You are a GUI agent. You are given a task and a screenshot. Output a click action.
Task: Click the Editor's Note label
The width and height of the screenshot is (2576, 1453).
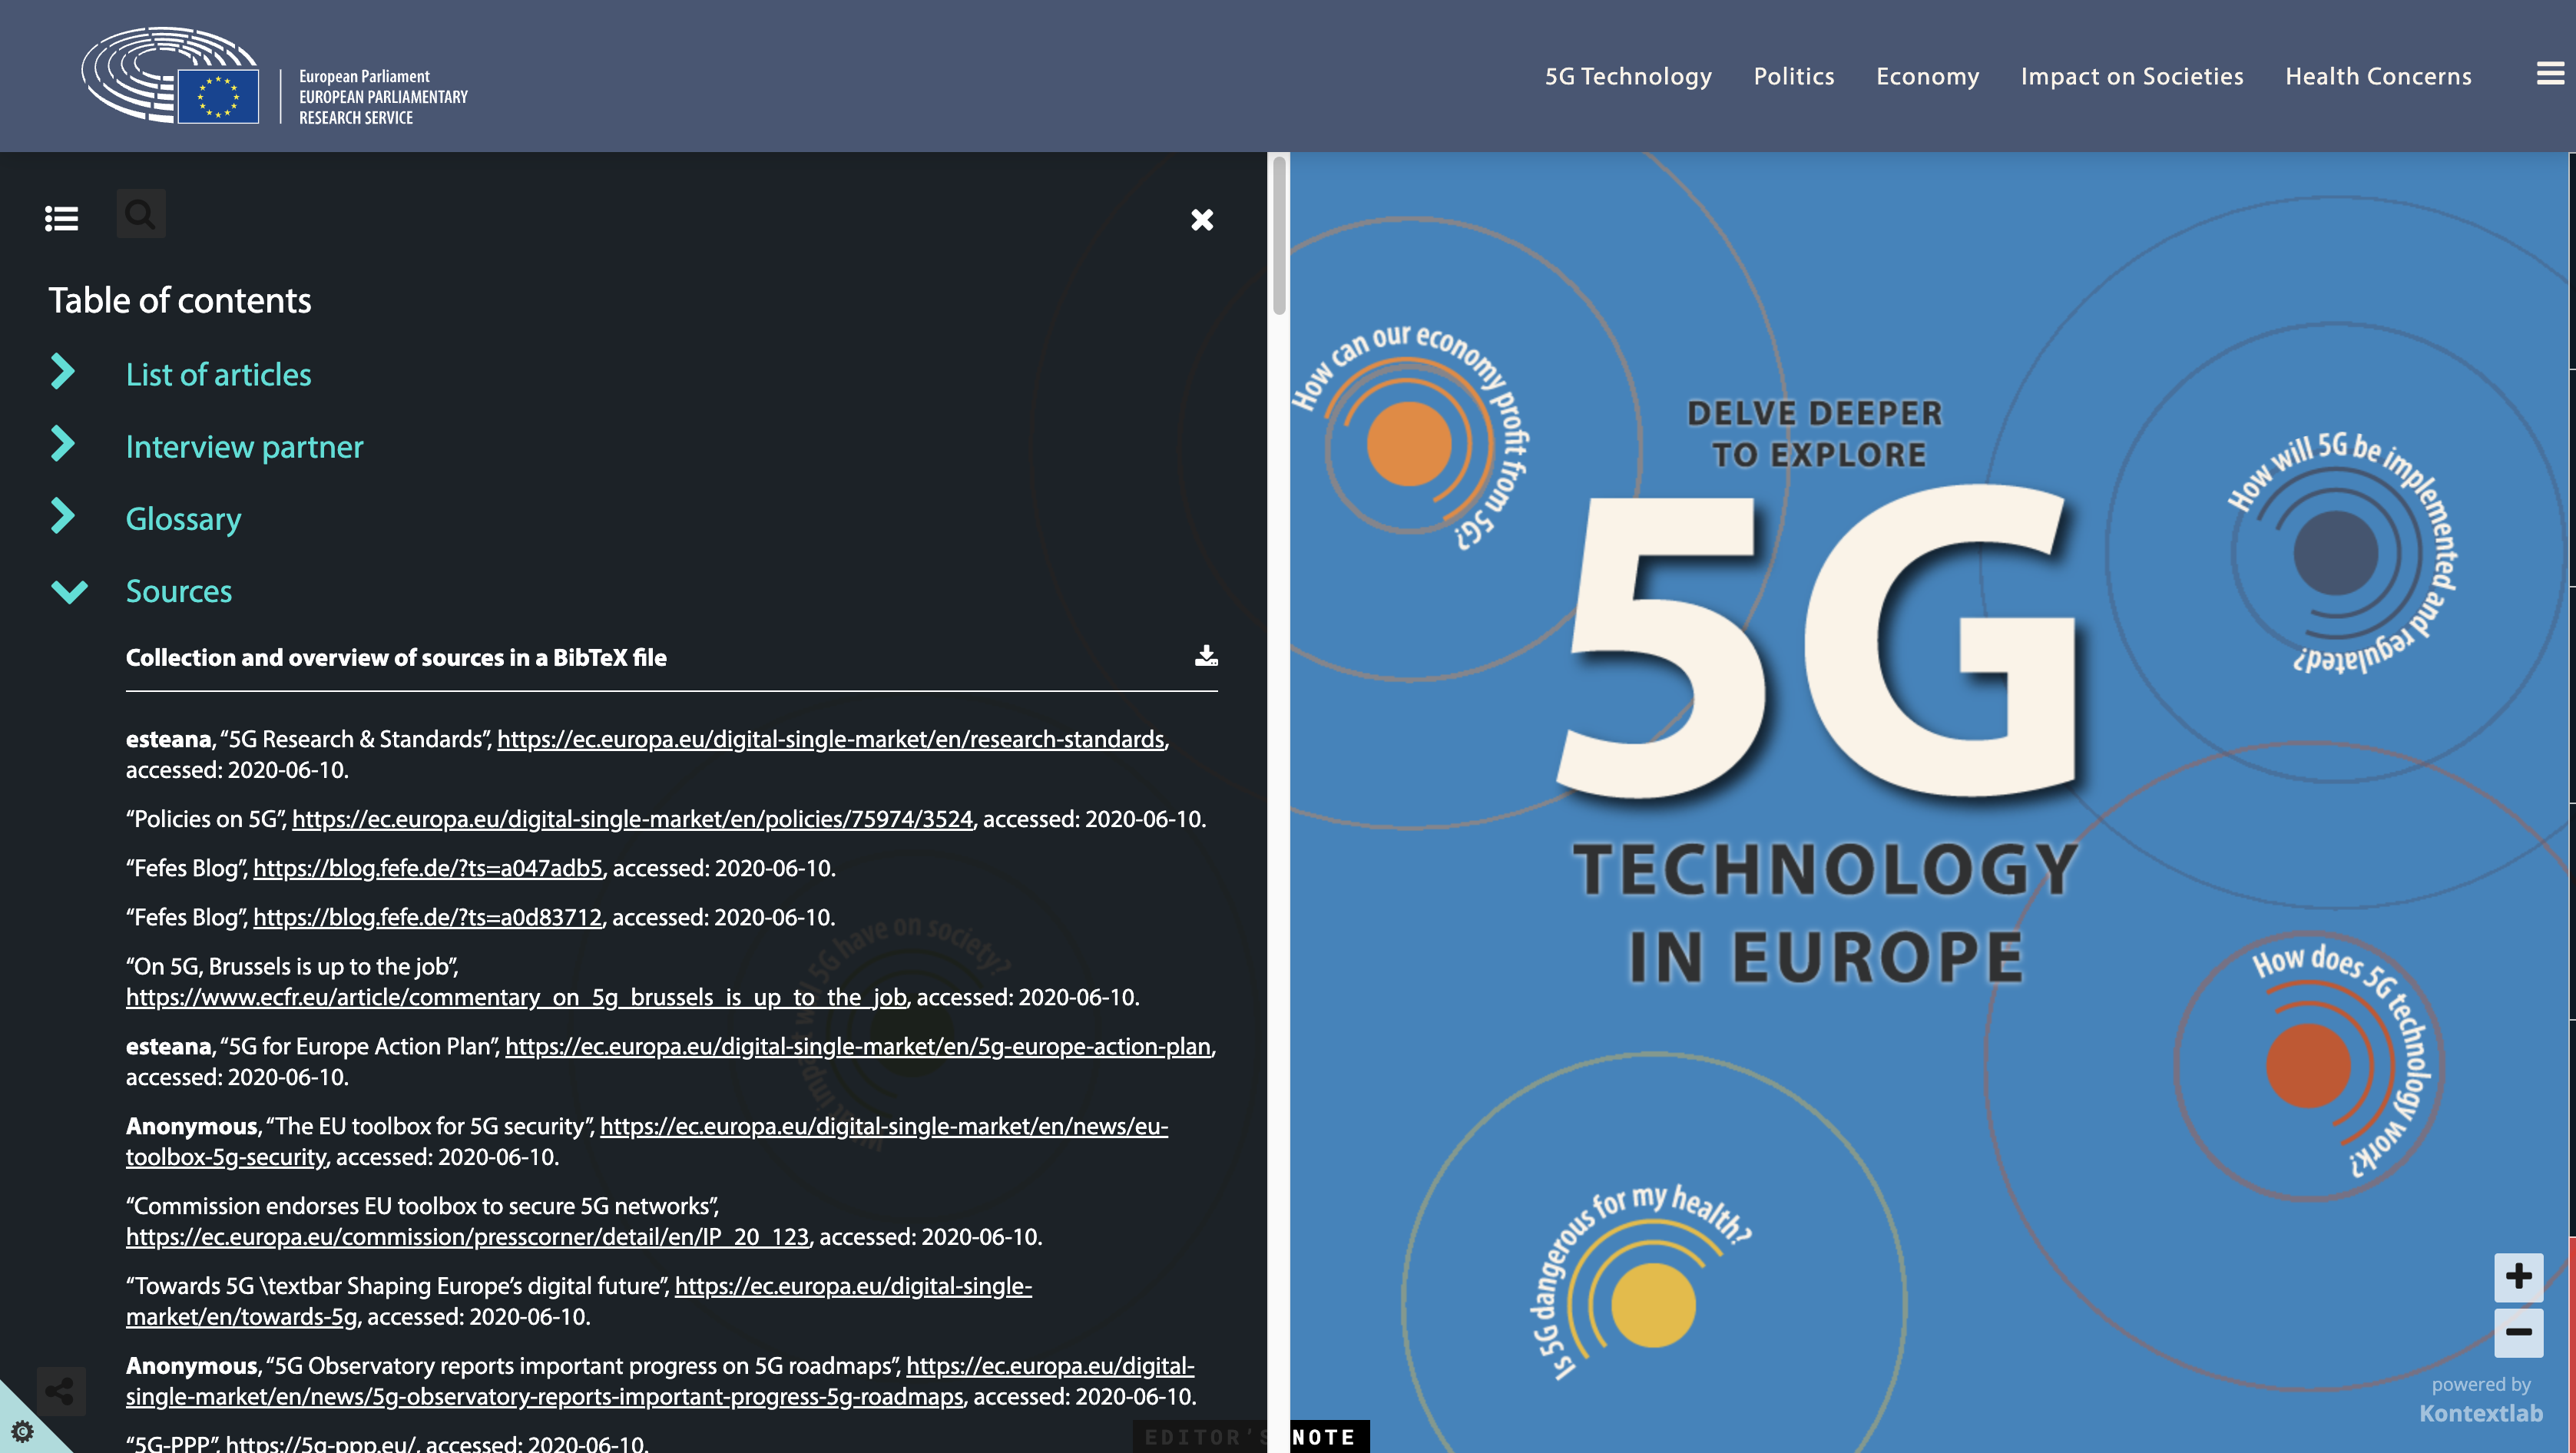1250,1437
